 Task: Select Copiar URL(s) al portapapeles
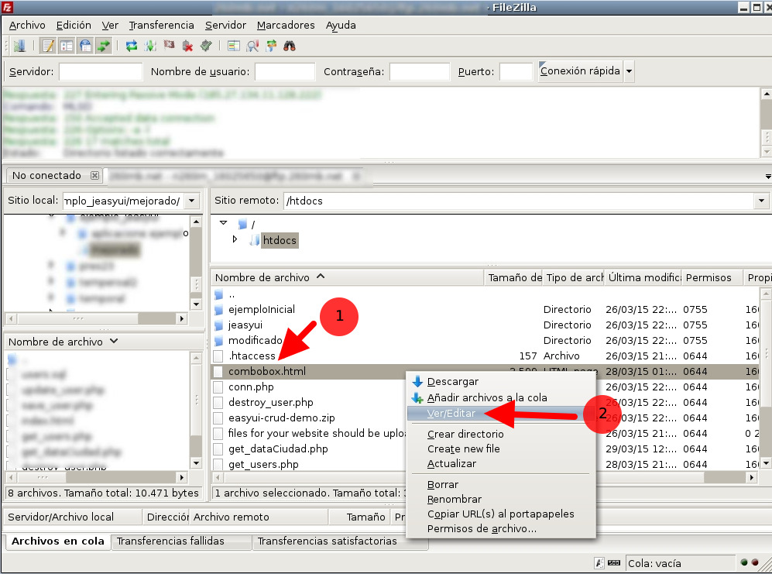coord(501,514)
